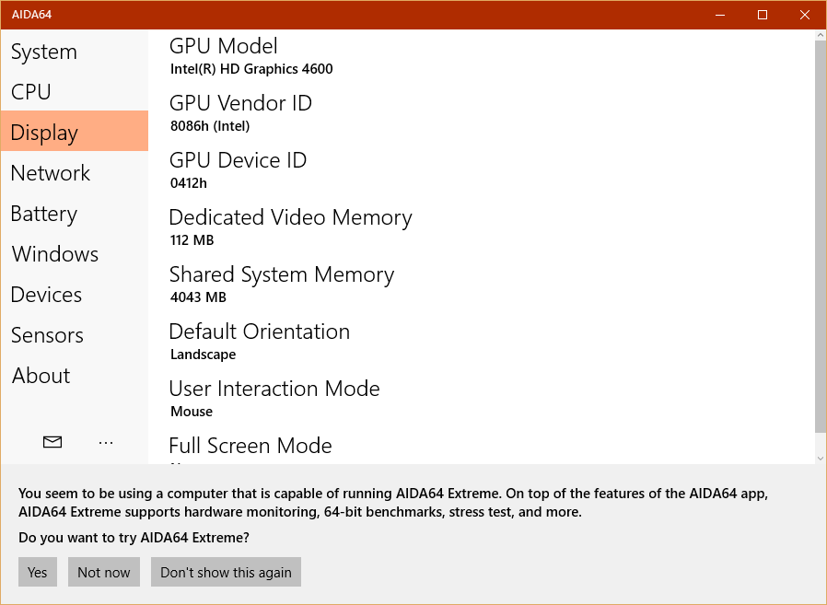This screenshot has height=605, width=827.
Task: Maximize the AIDA64 window
Action: [x=763, y=15]
